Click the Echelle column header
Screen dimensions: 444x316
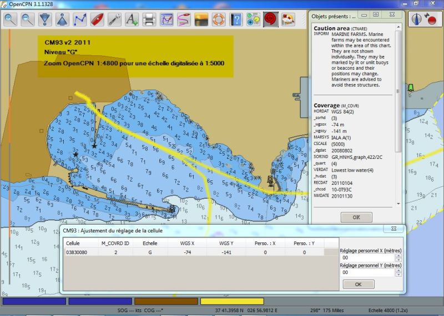click(x=150, y=243)
